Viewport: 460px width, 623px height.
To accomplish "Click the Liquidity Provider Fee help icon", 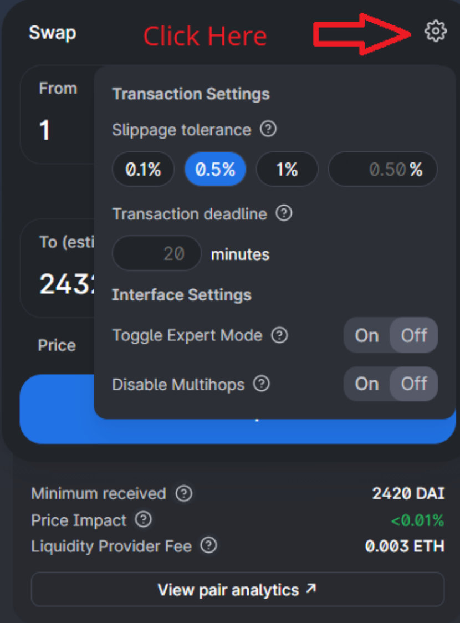I will point(208,546).
